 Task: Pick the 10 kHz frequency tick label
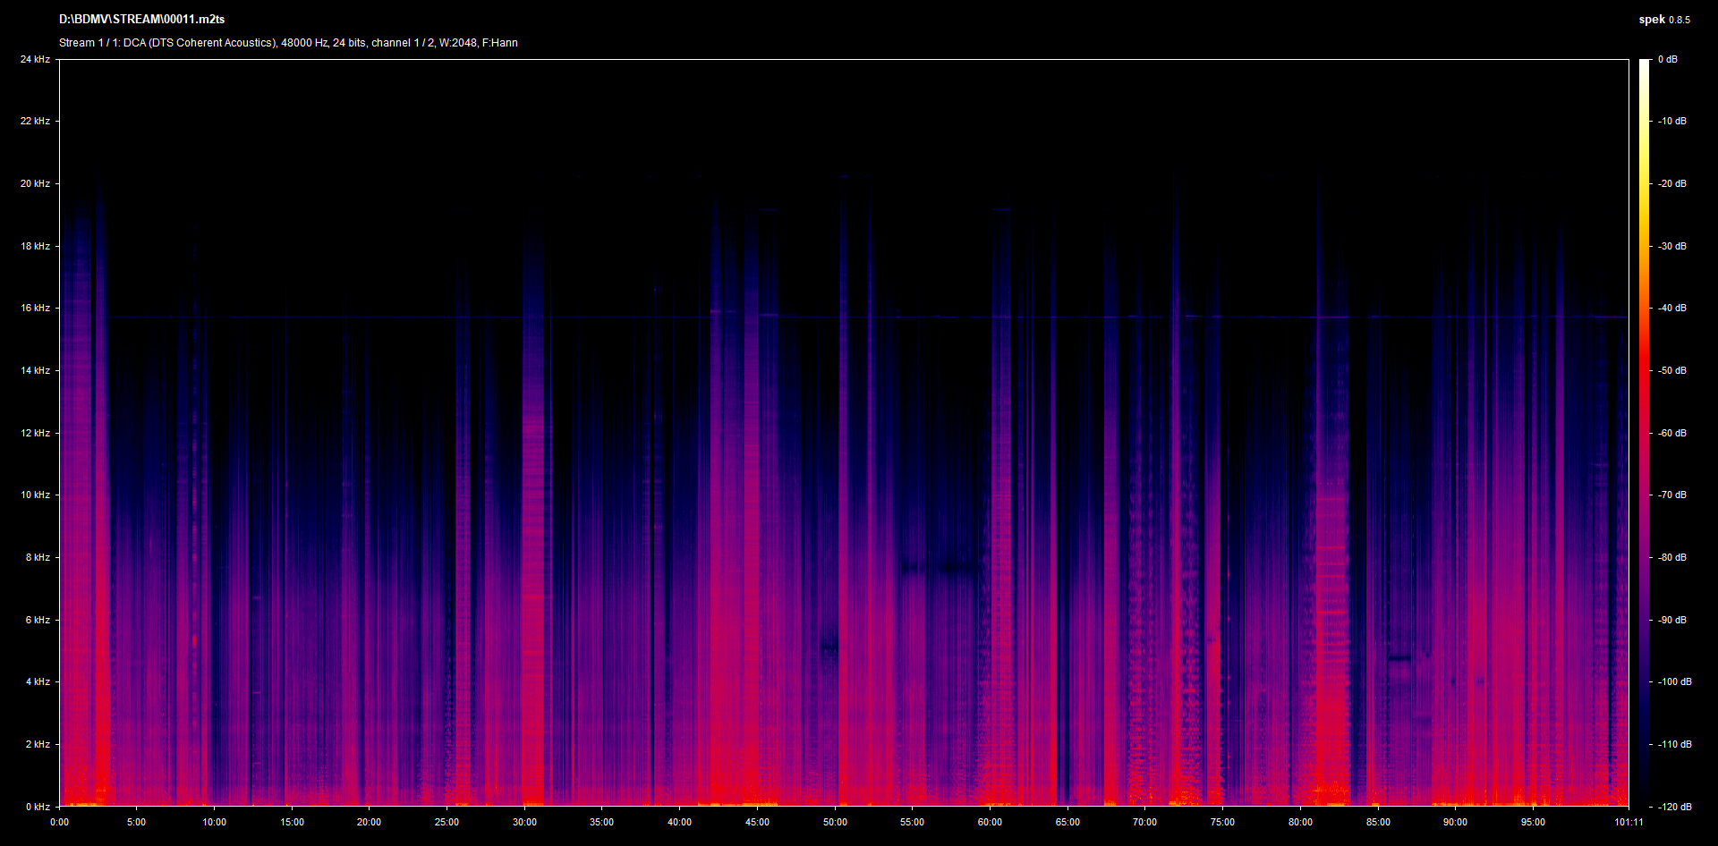point(36,495)
